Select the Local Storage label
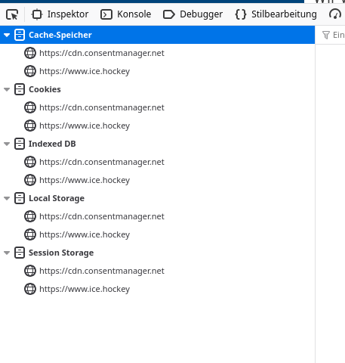Viewport: 345px width, 363px height. click(x=57, y=198)
